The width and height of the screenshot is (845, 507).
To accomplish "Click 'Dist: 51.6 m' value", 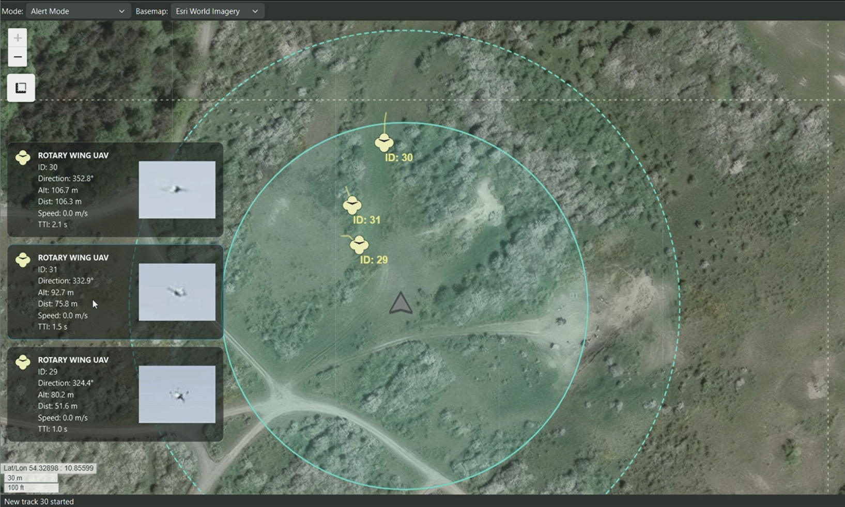I will 57,406.
